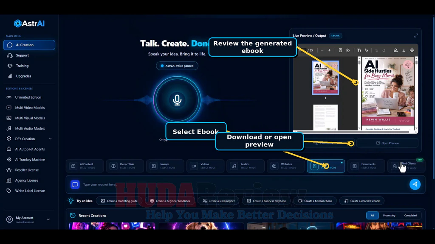The height and width of the screenshot is (244, 435).
Task: Click the EBOOK badge in Live Preview
Action: coord(336,36)
